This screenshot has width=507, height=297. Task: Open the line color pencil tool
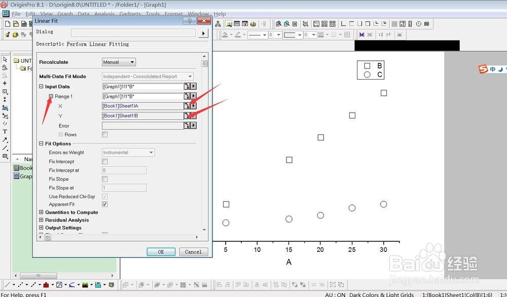[238, 34]
